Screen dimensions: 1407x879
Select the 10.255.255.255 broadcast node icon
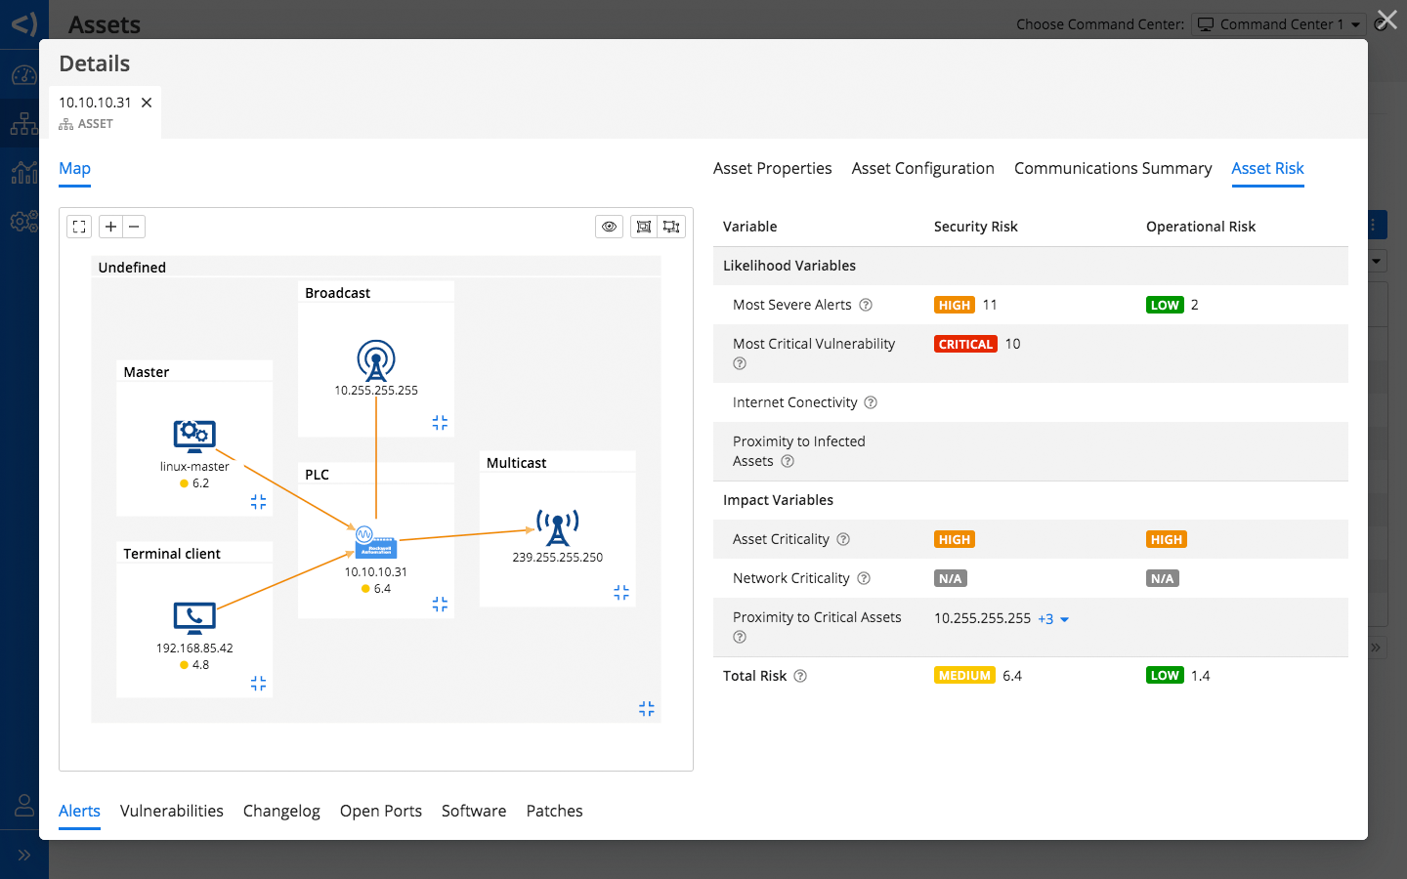(376, 359)
